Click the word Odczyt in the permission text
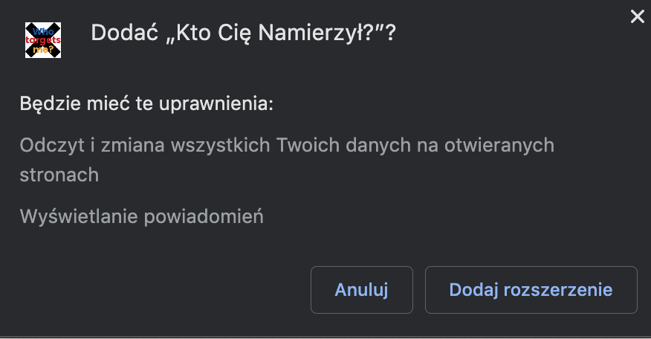The height and width of the screenshot is (339, 651). [x=52, y=146]
